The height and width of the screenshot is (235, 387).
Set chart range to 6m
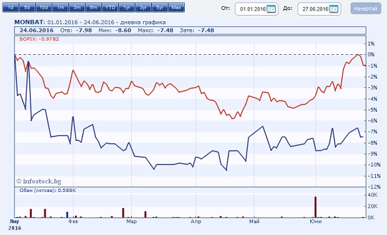click(93, 7)
